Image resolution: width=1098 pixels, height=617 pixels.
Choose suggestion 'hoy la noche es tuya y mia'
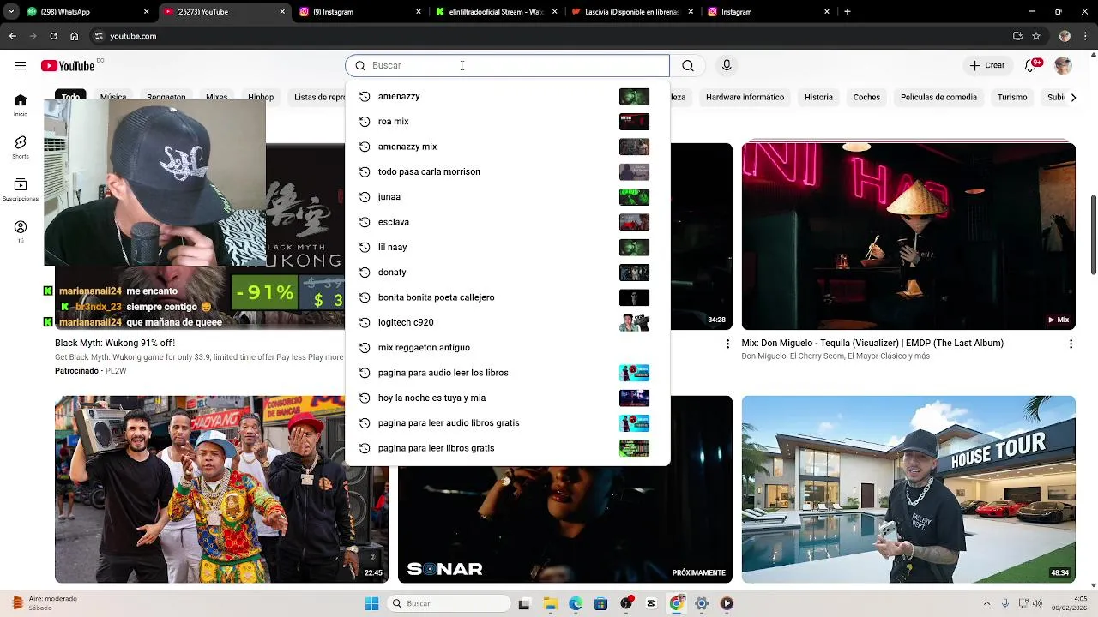507,398
